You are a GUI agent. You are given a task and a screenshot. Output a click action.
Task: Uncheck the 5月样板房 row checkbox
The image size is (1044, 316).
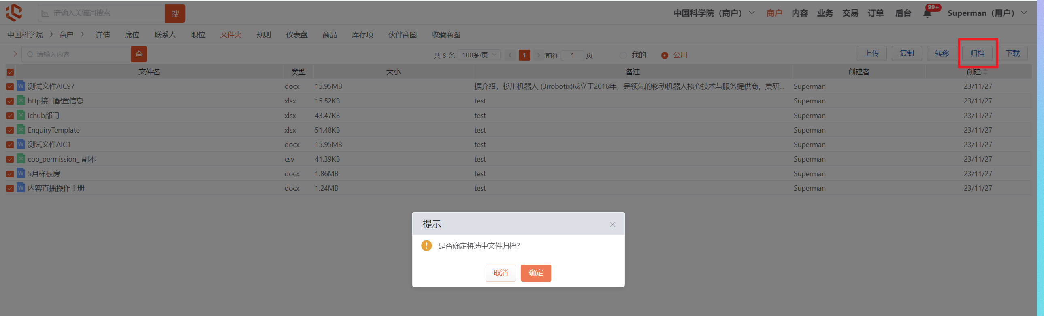click(10, 174)
